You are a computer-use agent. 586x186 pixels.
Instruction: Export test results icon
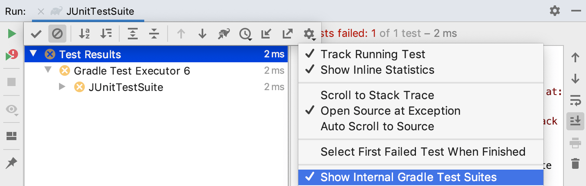[288, 34]
